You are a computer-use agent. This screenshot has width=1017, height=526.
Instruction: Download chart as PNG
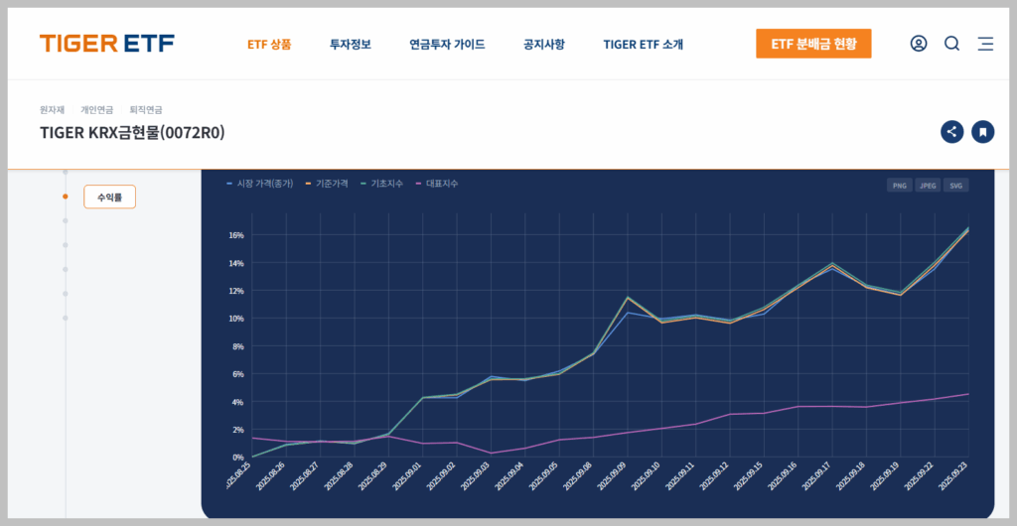[899, 186]
